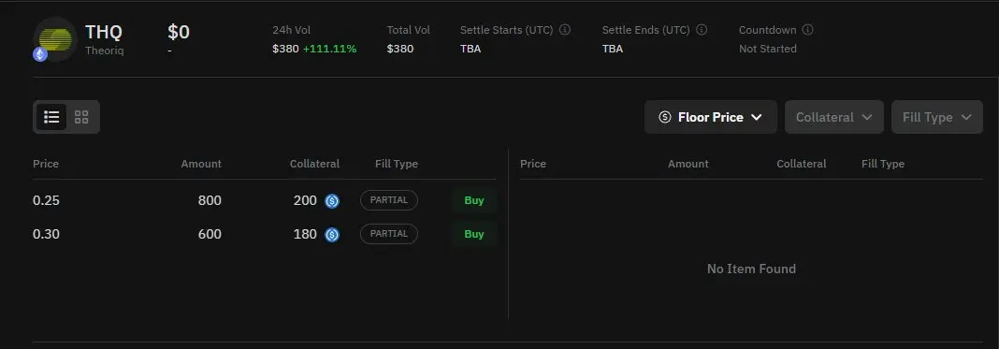Click dollar icon in Floor Price button
This screenshot has width=999, height=349.
(664, 117)
